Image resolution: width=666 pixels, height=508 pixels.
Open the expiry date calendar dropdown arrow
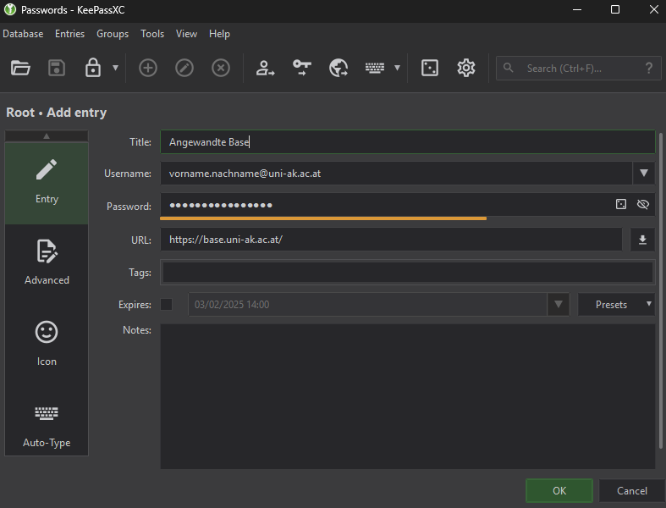click(x=559, y=304)
